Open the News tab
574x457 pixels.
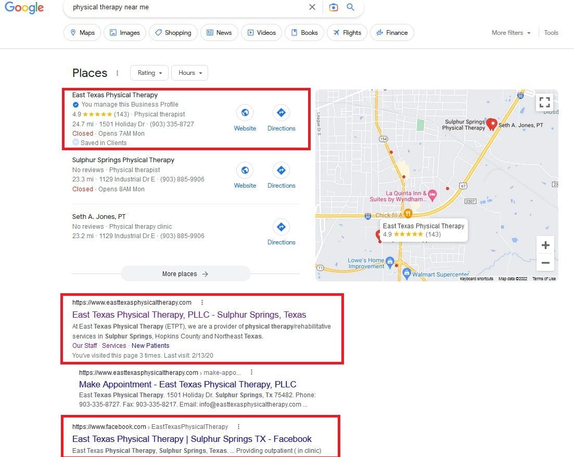[x=219, y=33]
